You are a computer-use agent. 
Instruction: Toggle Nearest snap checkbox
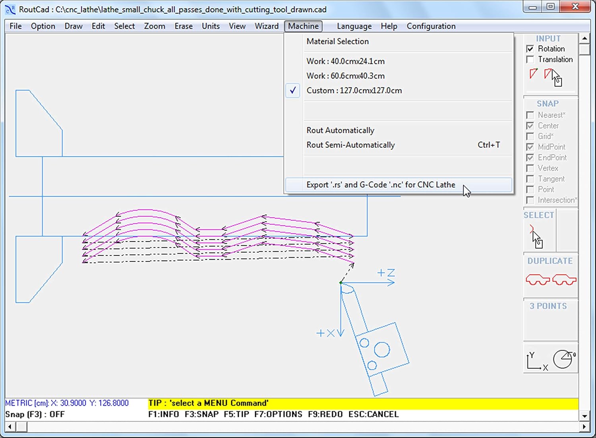[530, 115]
